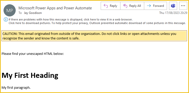Open the MP sender avatar contact card
This screenshot has height=93, width=189.
tap(10, 10)
